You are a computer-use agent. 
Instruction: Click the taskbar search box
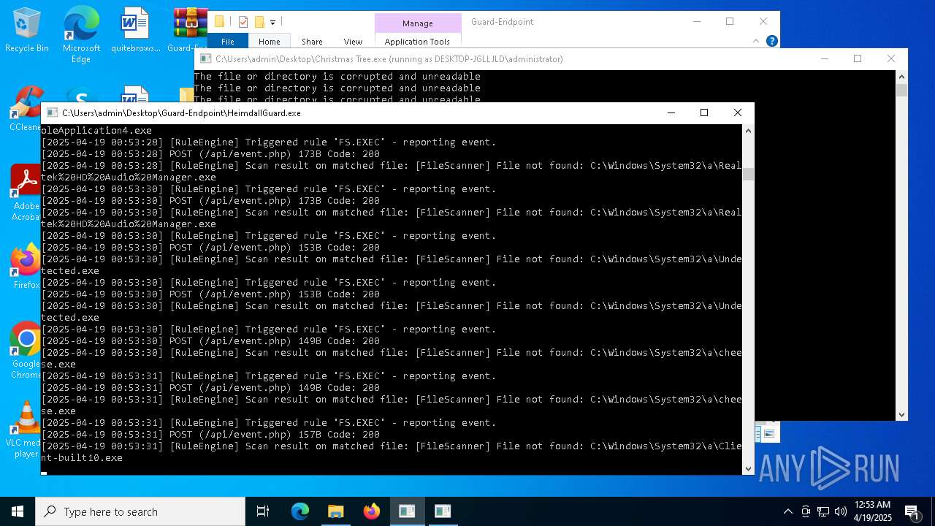[140, 511]
